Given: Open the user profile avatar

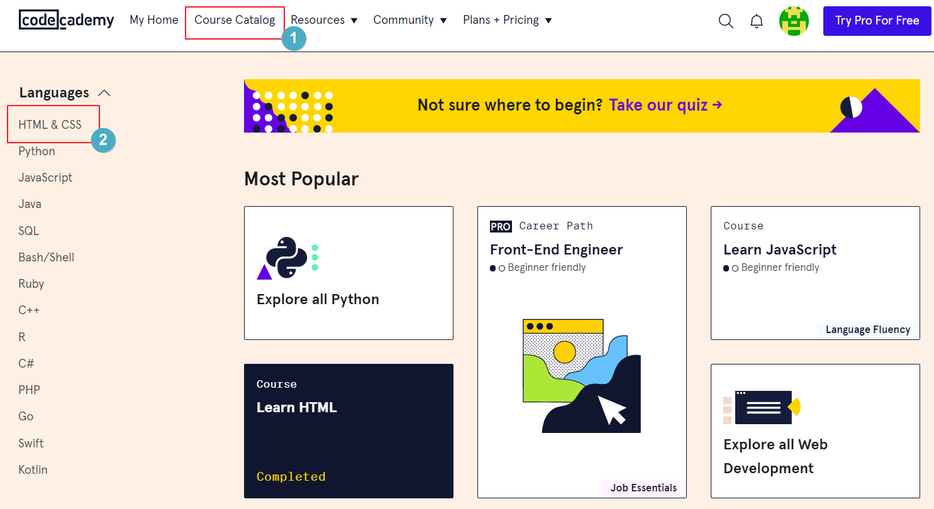Looking at the screenshot, I should pos(794,21).
